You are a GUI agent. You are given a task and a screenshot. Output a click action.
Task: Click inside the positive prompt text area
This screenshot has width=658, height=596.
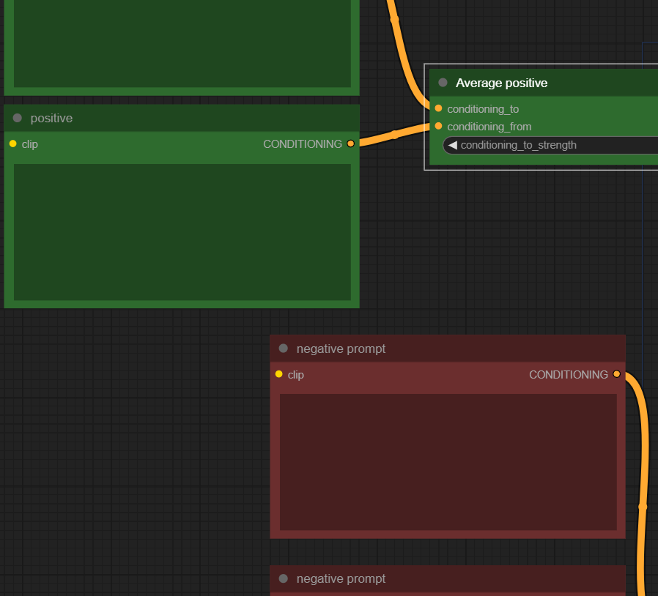[x=181, y=233]
